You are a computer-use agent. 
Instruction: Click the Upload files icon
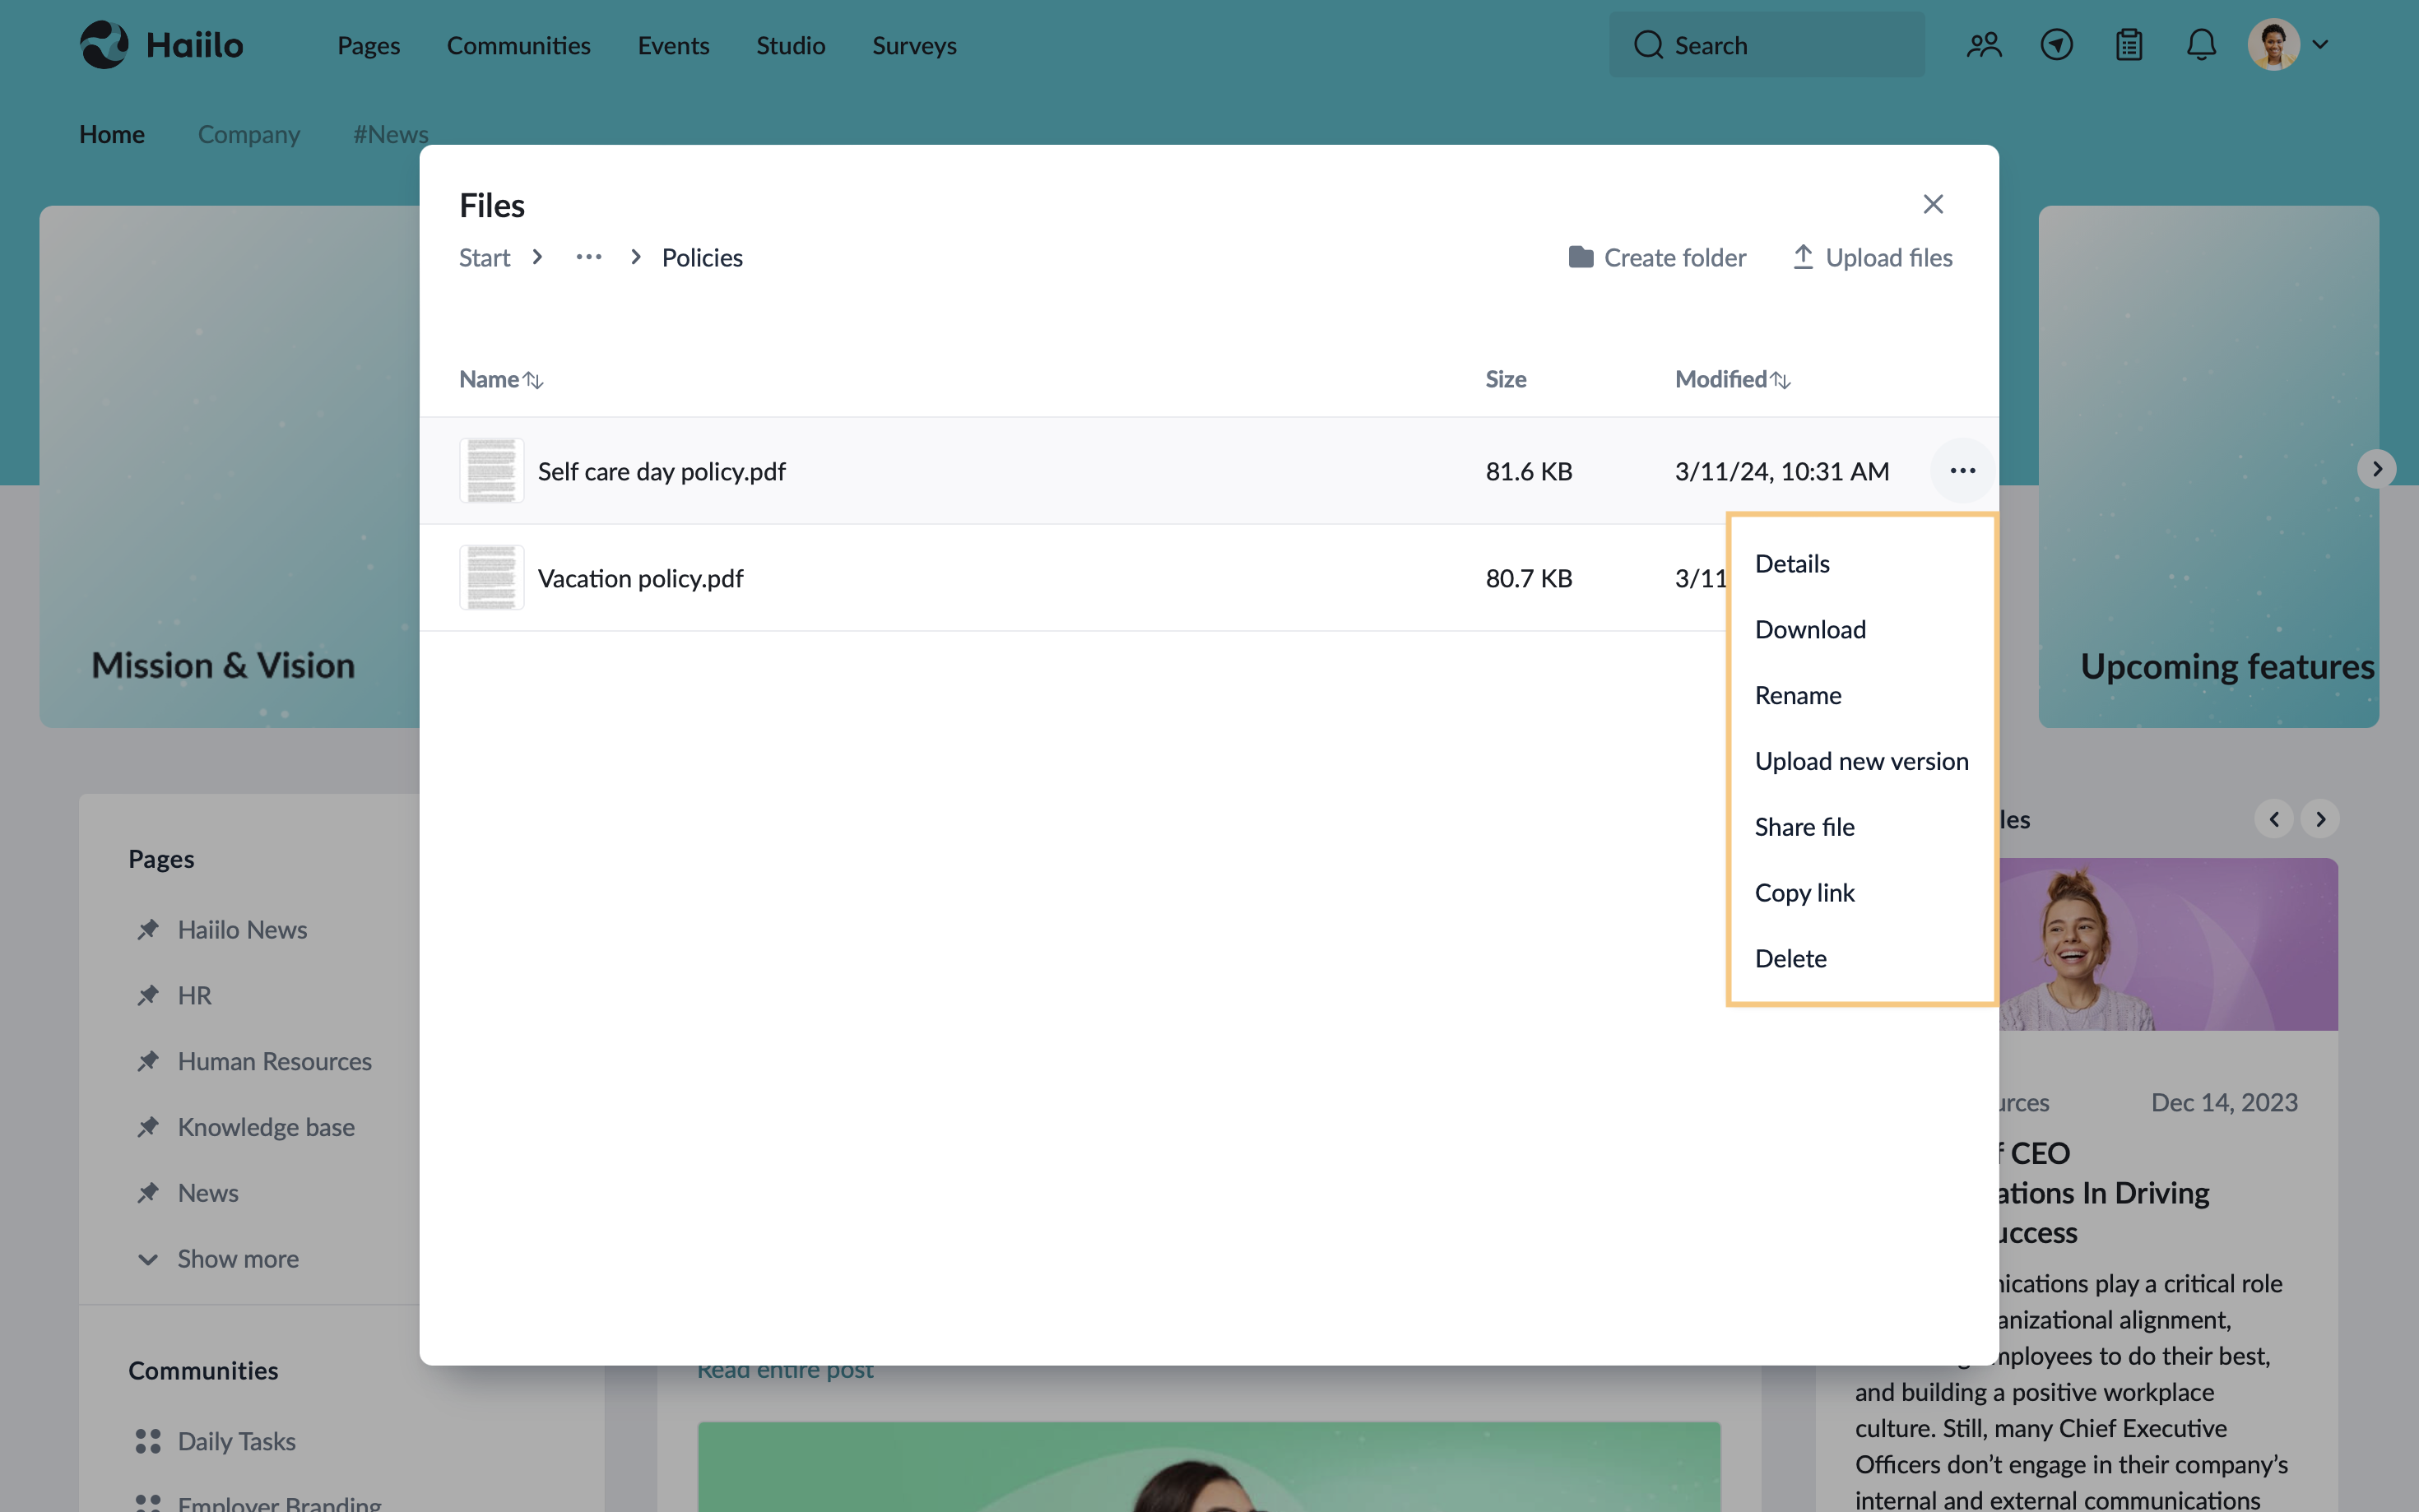pos(1803,257)
